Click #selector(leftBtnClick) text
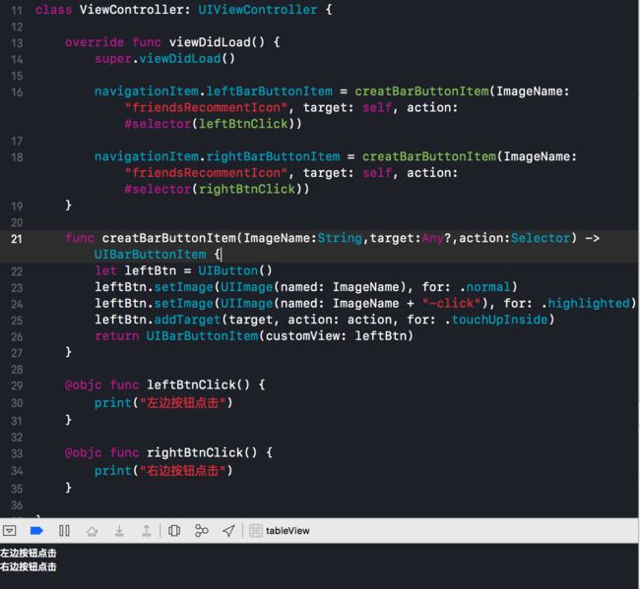This screenshot has width=640, height=589. click(x=213, y=124)
